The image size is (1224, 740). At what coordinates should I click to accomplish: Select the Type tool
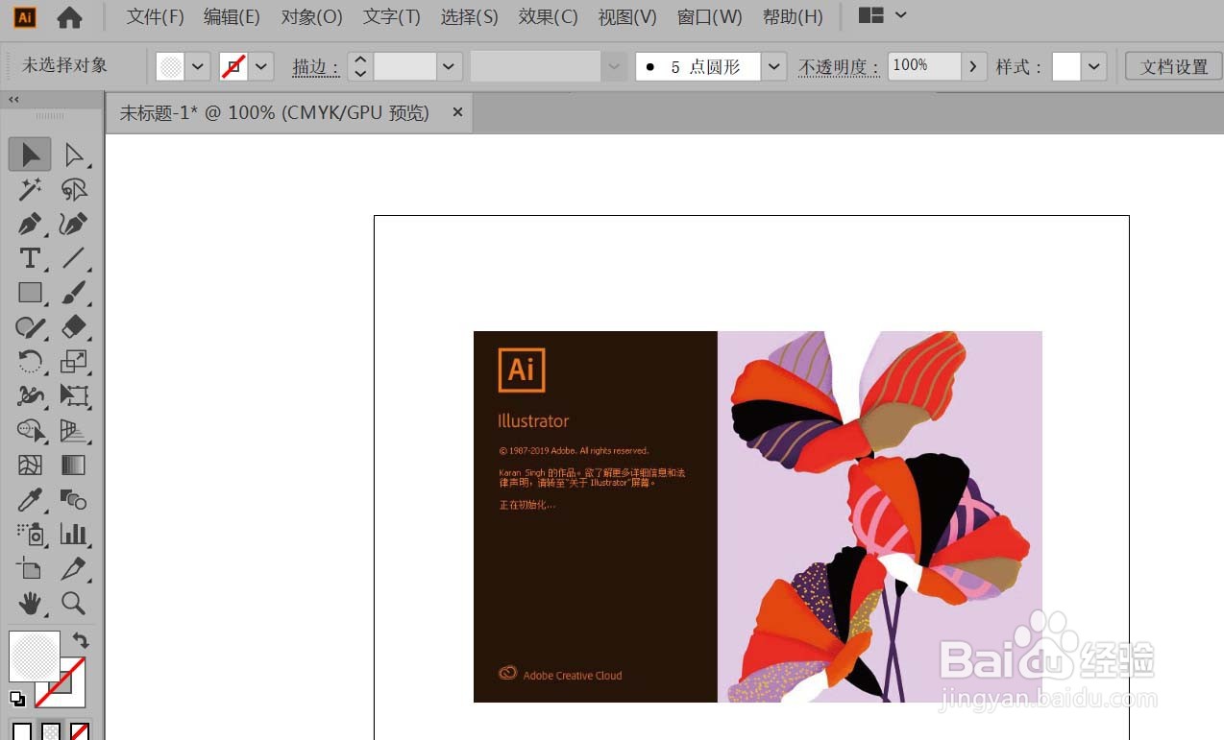pyautogui.click(x=31, y=258)
